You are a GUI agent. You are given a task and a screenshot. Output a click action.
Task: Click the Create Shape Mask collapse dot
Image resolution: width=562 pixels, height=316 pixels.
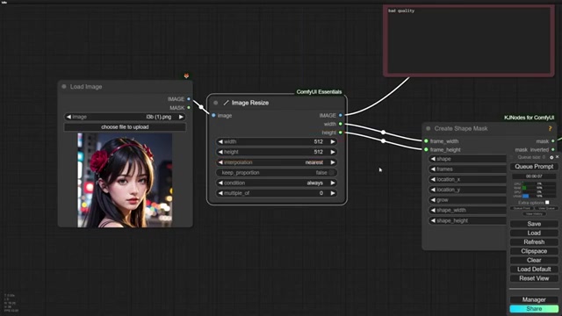click(428, 128)
